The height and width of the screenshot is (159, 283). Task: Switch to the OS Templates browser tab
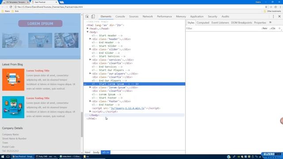(x=16, y=2)
